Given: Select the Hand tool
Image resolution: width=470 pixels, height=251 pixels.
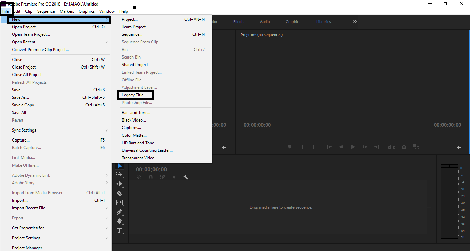Looking at the screenshot, I should click(119, 221).
